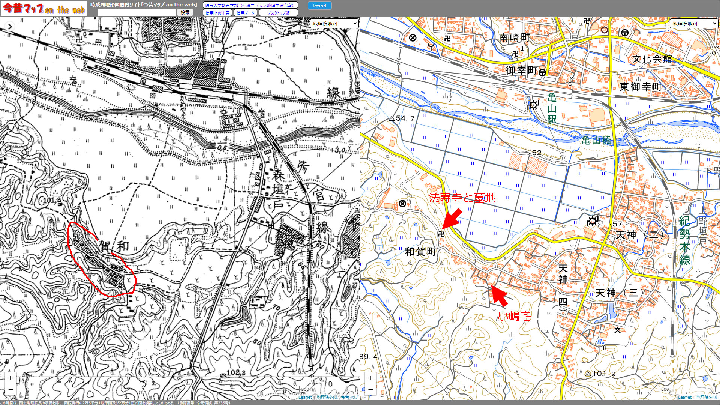
Task: Open 埼玉大学教育学部 谷謙二 author link
Action: click(x=250, y=5)
